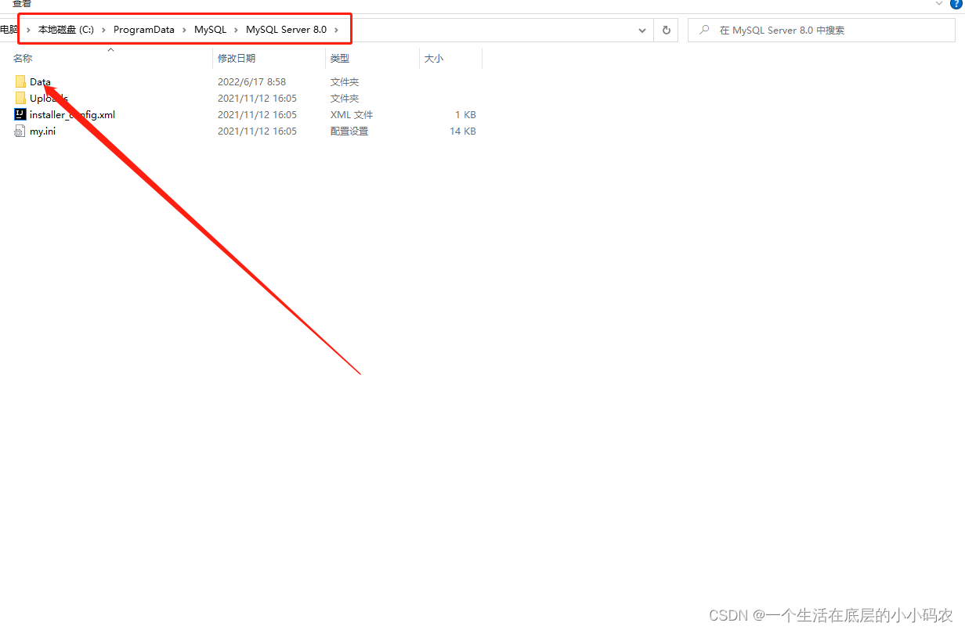Click the 1 KB size cell

[465, 114]
